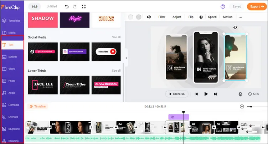Select scene 08 in the timeline

(226, 127)
